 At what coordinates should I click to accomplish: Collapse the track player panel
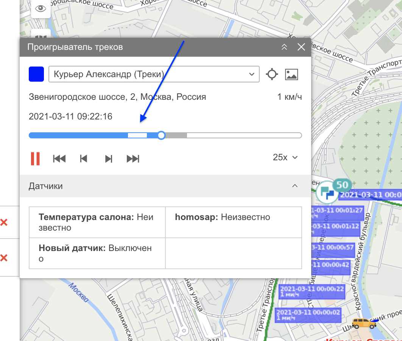pyautogui.click(x=284, y=47)
